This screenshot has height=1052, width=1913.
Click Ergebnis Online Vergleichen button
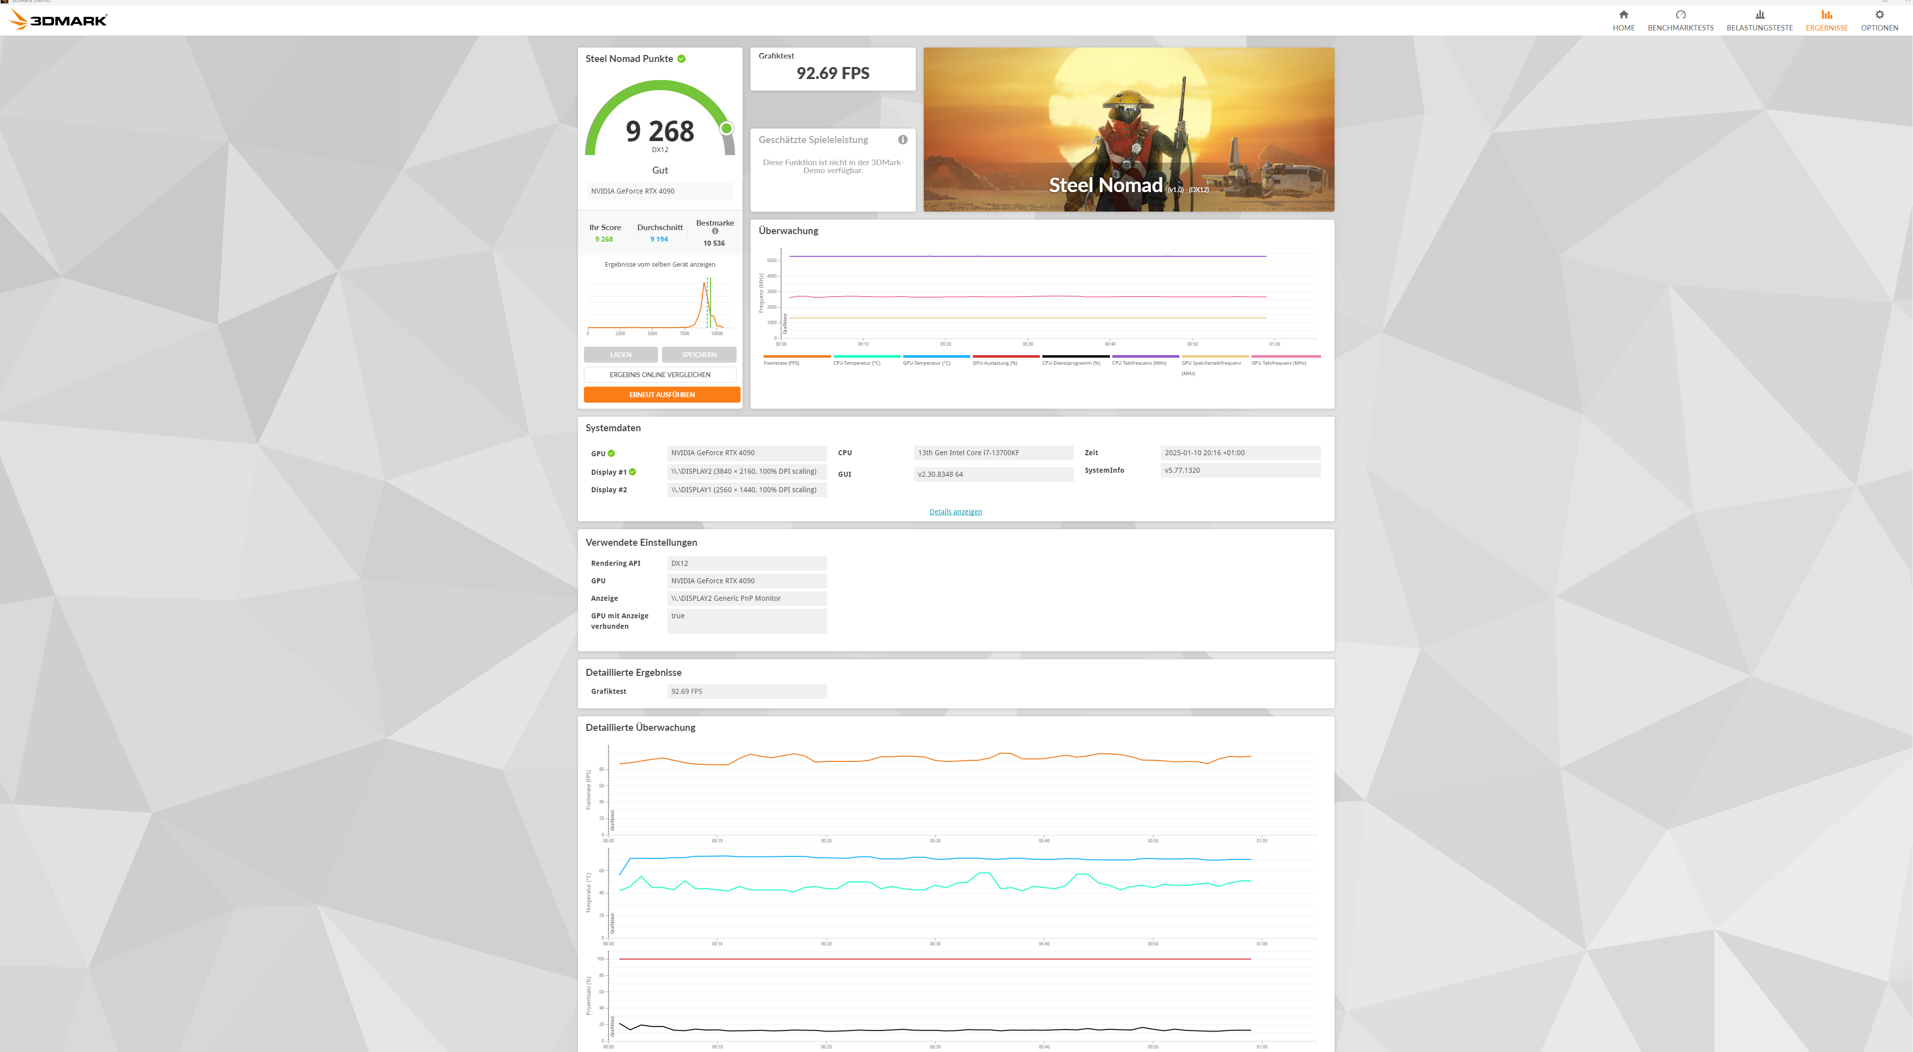(660, 375)
